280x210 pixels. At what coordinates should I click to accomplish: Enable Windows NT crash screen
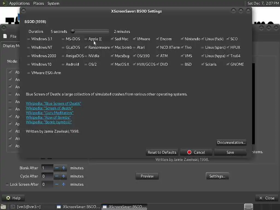click(28, 48)
